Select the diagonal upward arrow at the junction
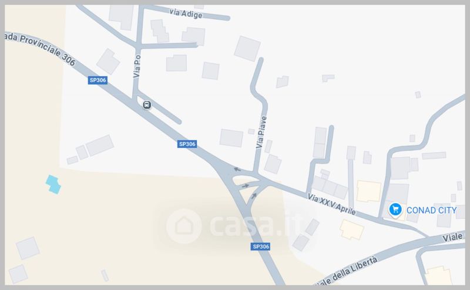The width and height of the screenshot is (470, 290). [254, 196]
